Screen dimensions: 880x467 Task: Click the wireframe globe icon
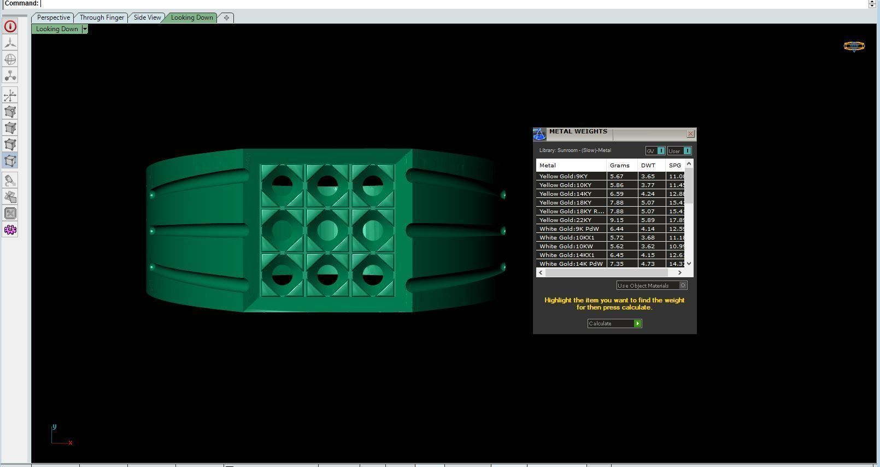[x=10, y=59]
